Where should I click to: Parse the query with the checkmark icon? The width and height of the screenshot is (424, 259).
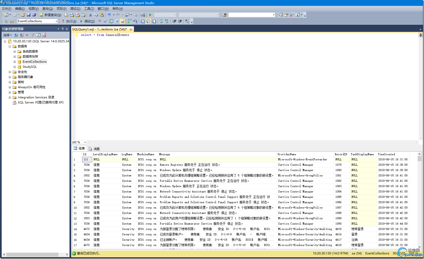[105, 21]
